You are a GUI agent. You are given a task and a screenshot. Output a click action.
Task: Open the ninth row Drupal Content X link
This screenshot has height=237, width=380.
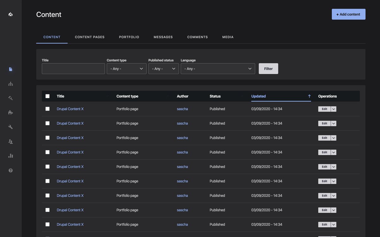pyautogui.click(x=70, y=224)
